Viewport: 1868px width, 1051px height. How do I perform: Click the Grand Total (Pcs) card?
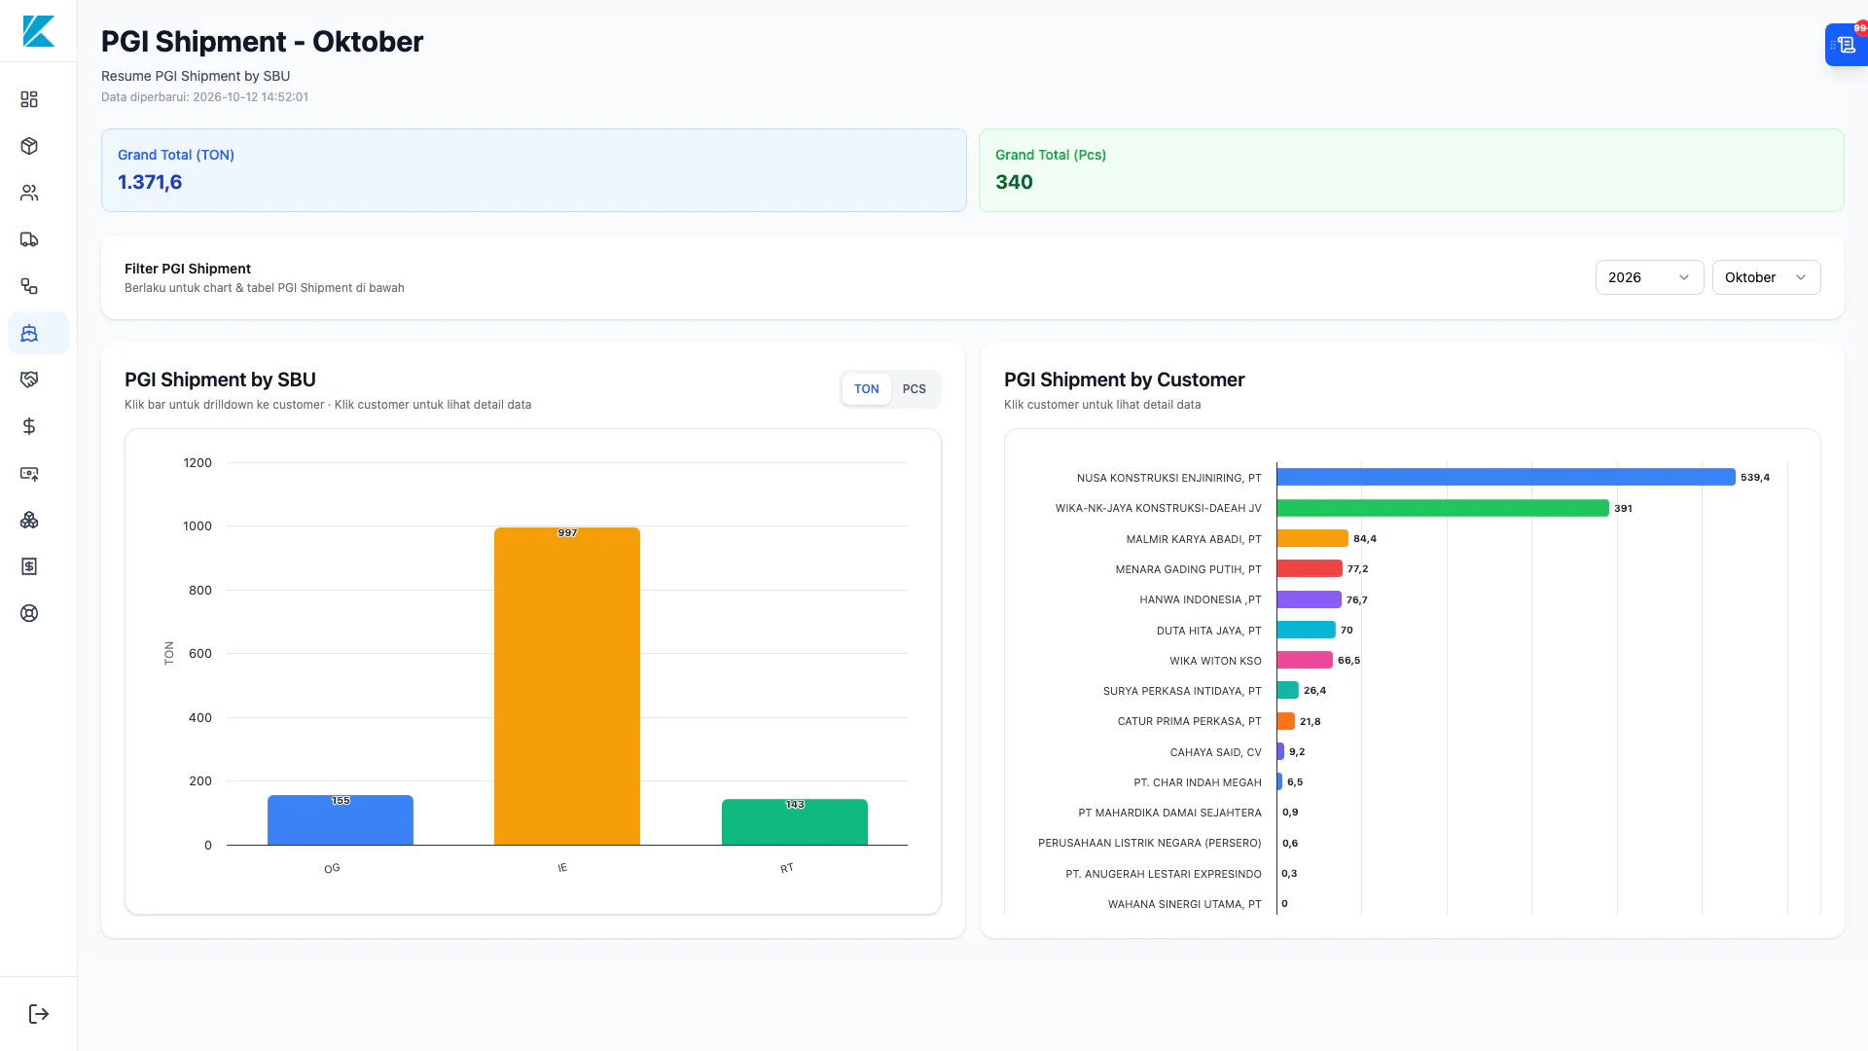click(x=1412, y=170)
